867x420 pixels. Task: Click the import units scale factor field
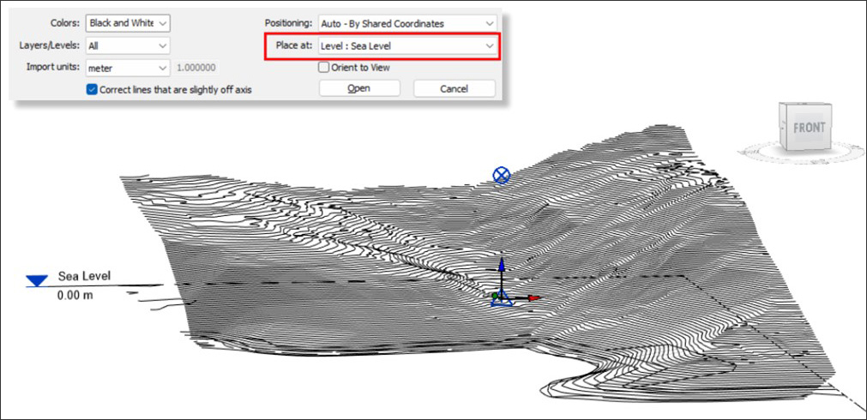click(x=196, y=69)
